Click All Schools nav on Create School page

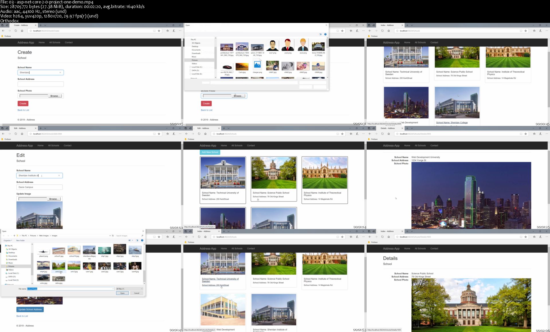pos(55,42)
